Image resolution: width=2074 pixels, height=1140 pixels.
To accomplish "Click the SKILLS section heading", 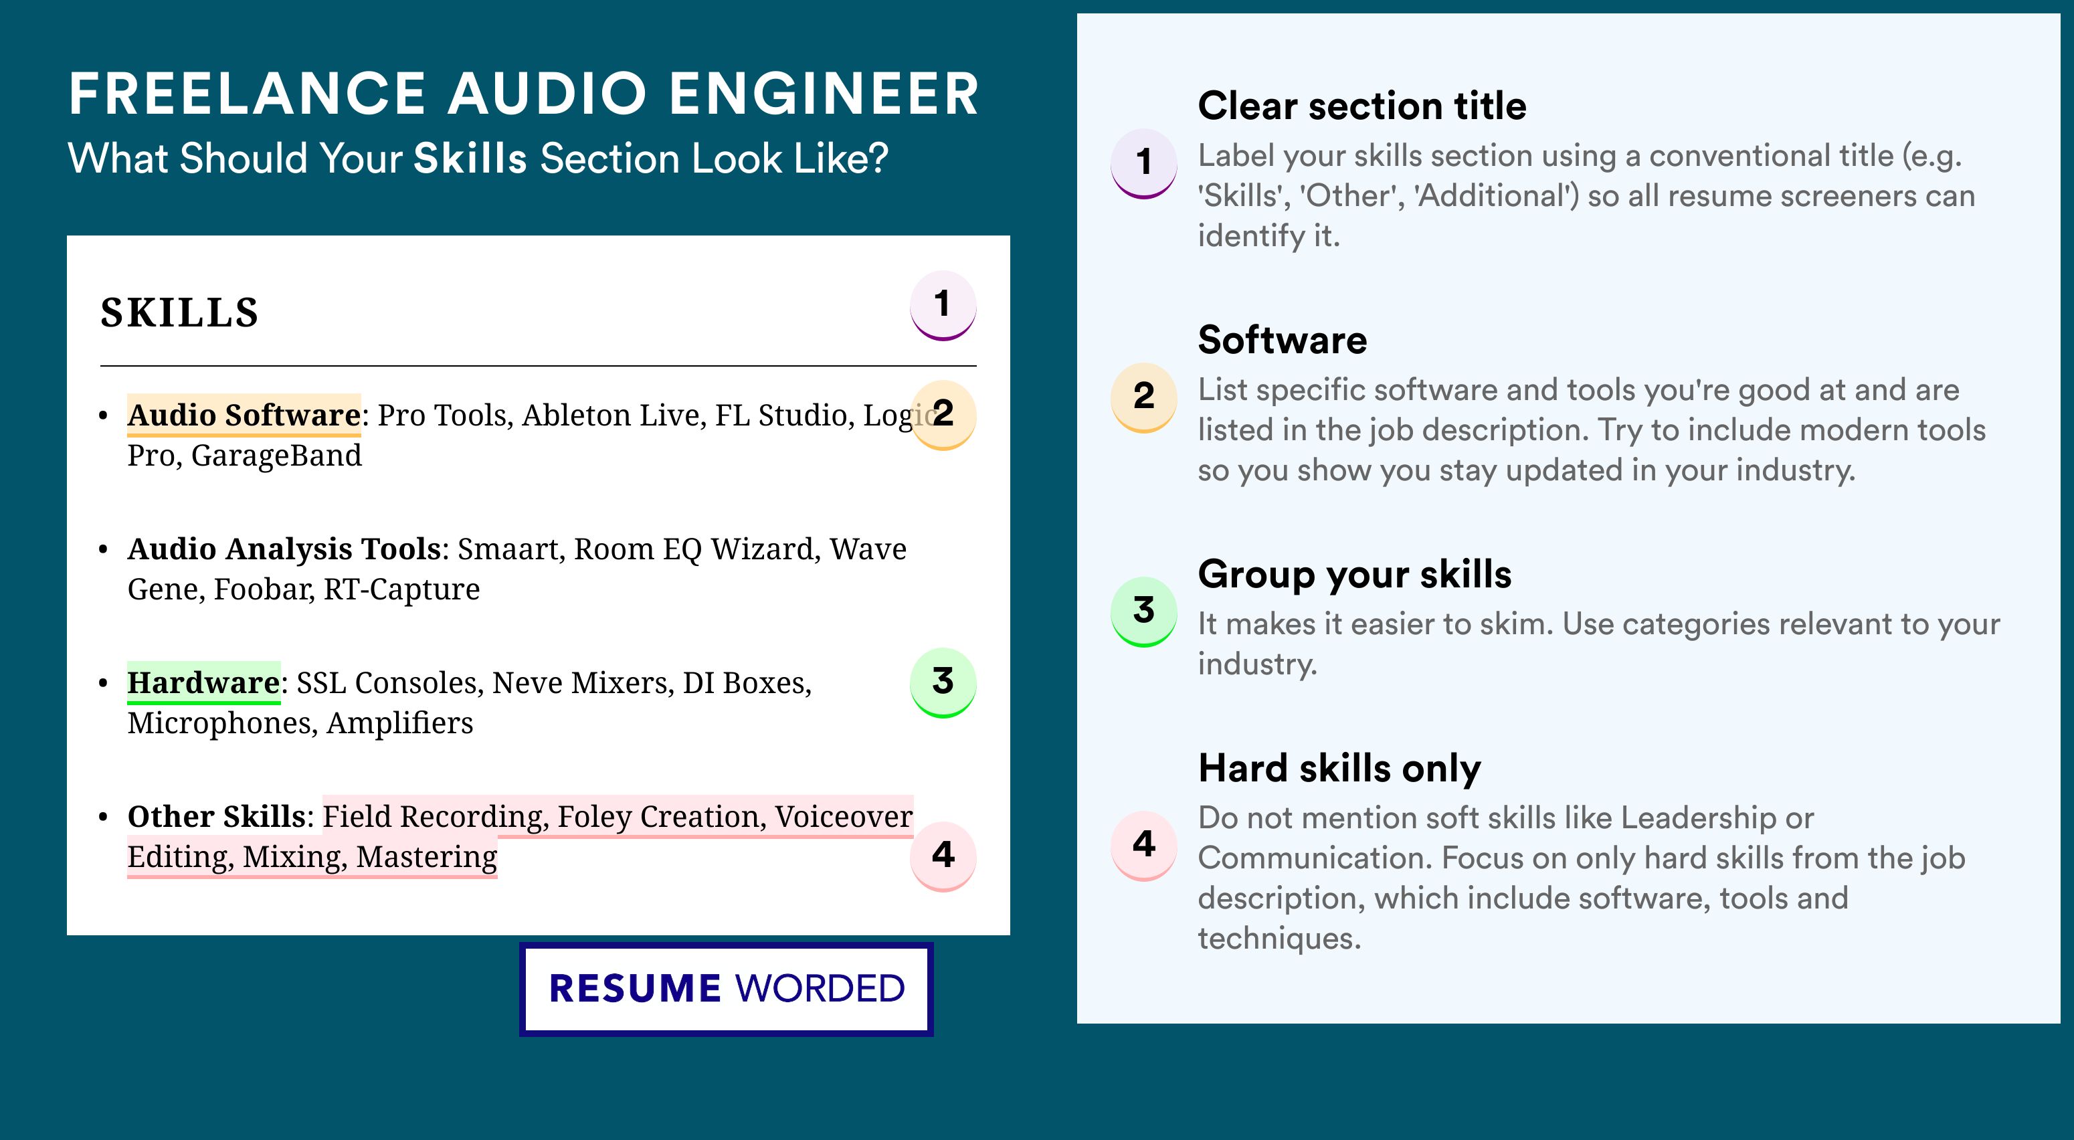I will click(179, 312).
